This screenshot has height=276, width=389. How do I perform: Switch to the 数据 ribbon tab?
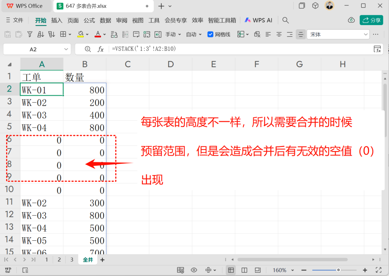[x=105, y=21]
